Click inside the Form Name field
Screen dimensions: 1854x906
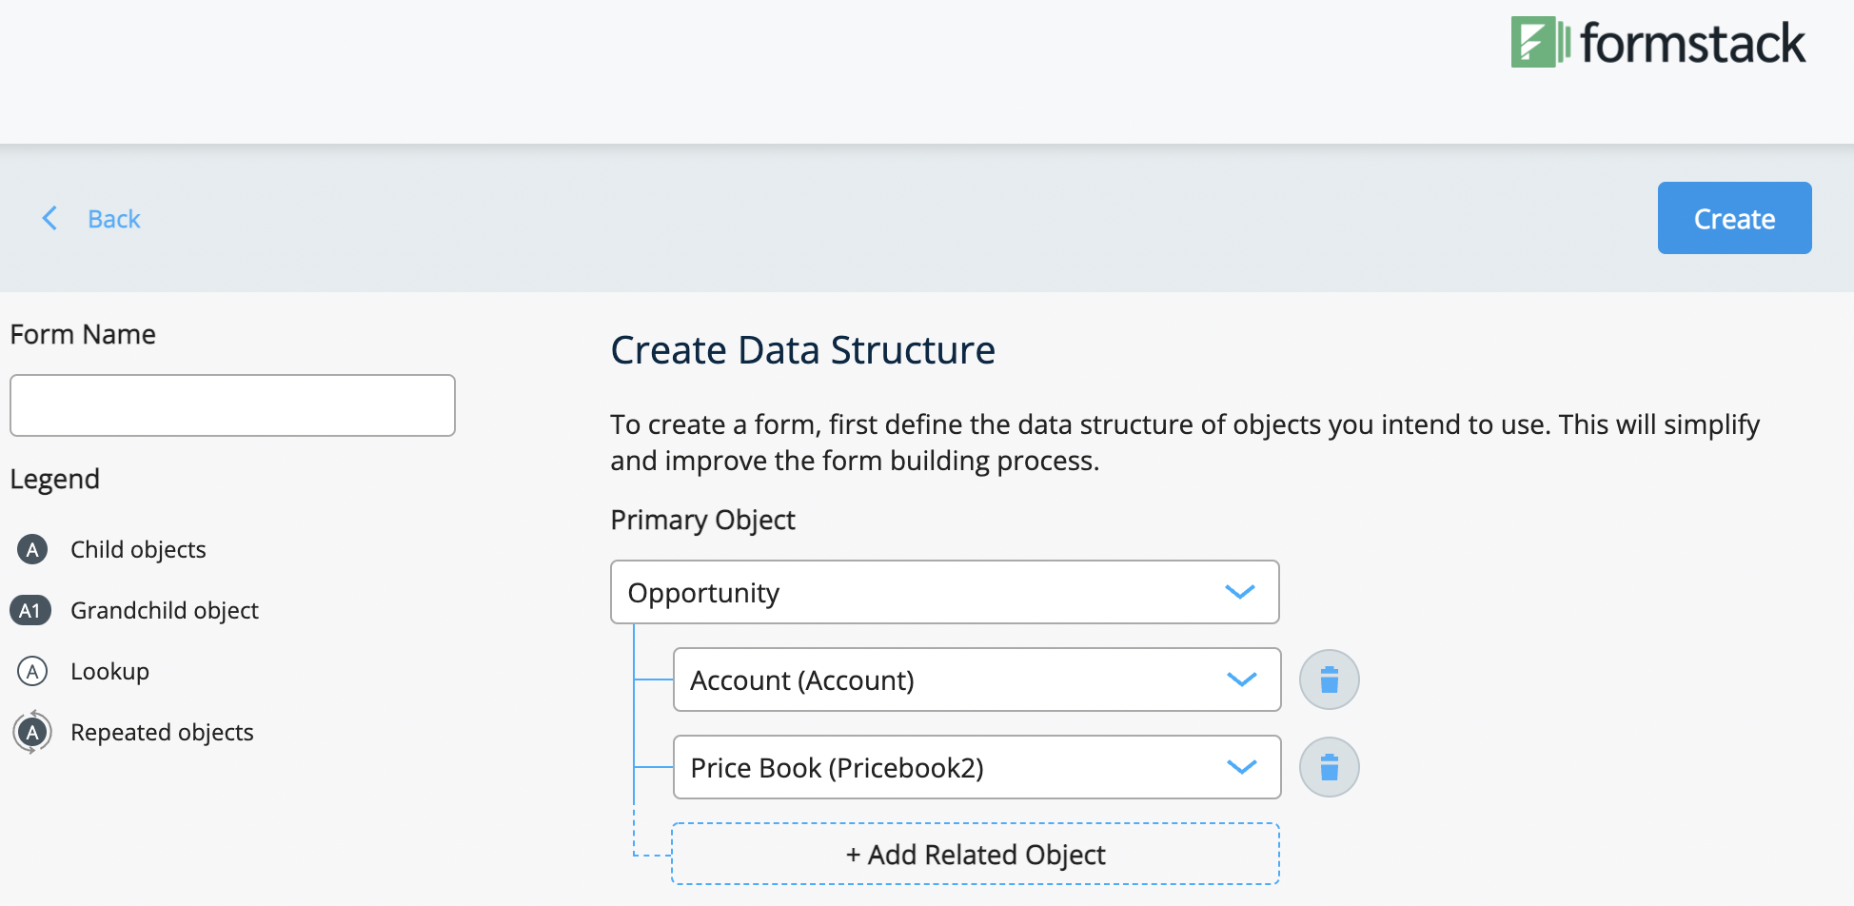pyautogui.click(x=232, y=404)
